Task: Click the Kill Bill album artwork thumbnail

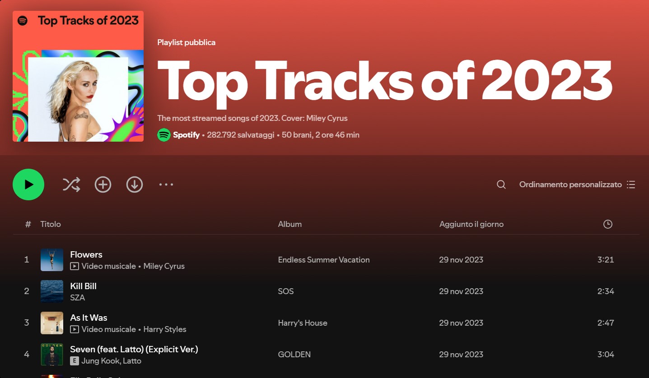Action: [x=52, y=291]
